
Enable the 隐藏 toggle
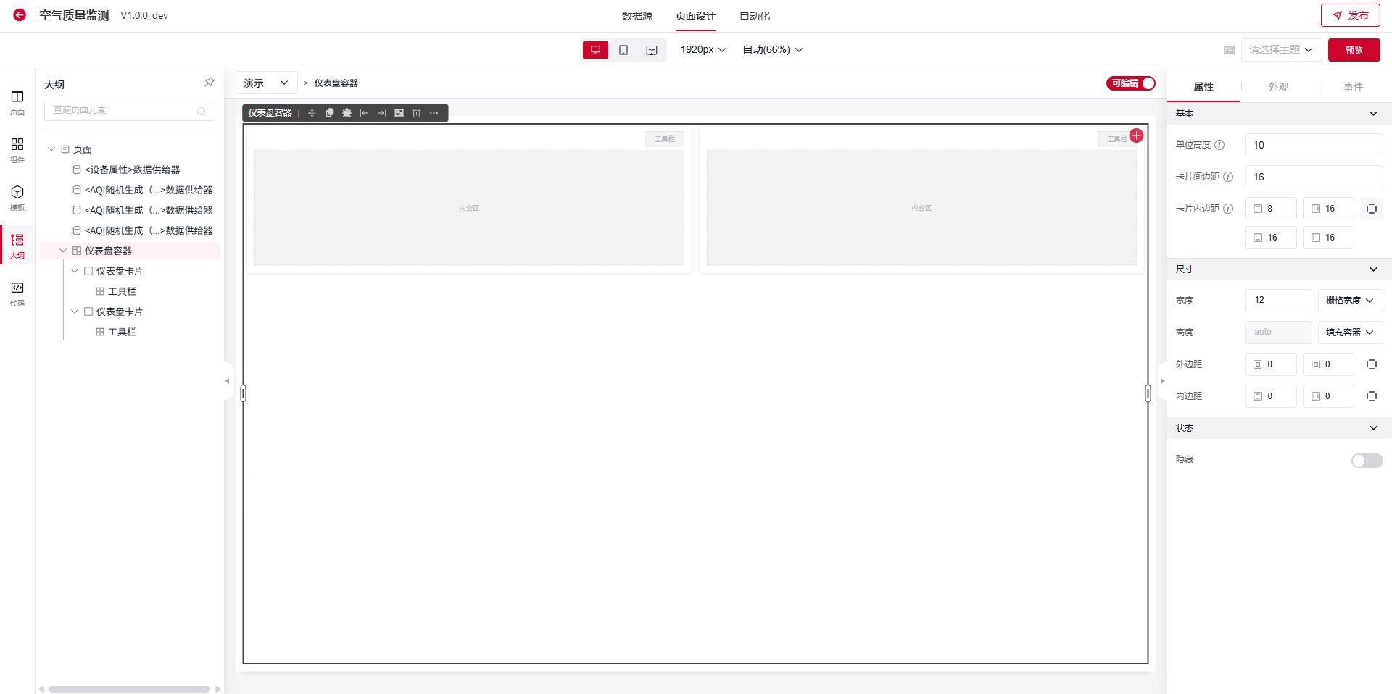[x=1366, y=461]
